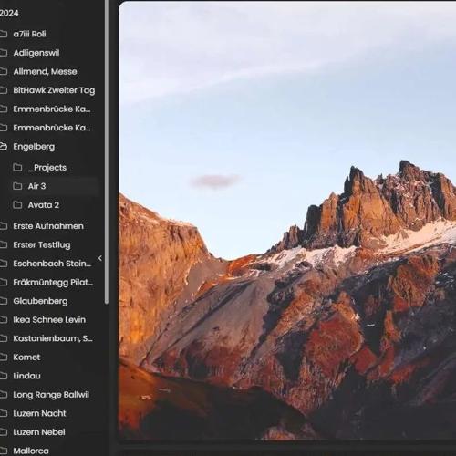Image resolution: width=456 pixels, height=456 pixels.
Task: Click the Lindau folder icon
Action: click(x=4, y=376)
